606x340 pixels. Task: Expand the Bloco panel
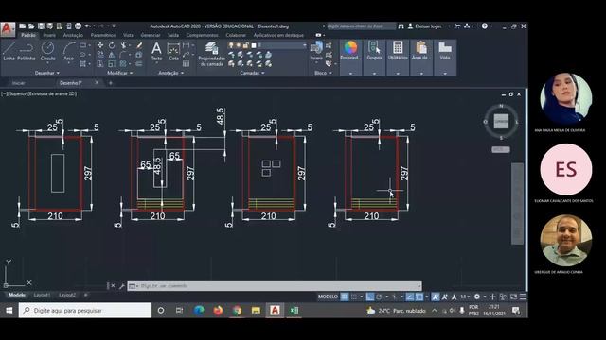coord(323,73)
